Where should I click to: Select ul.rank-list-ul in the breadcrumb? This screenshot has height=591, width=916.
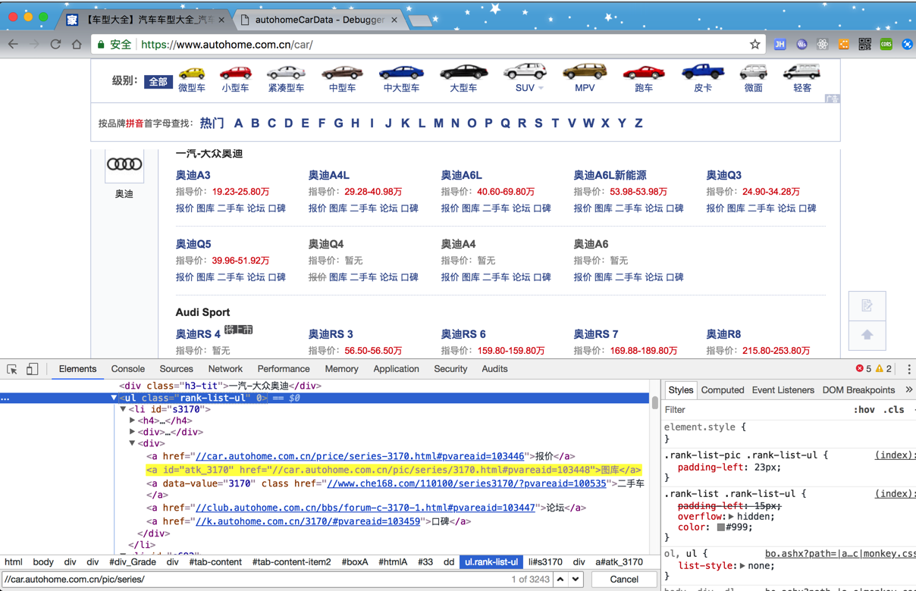(x=491, y=562)
